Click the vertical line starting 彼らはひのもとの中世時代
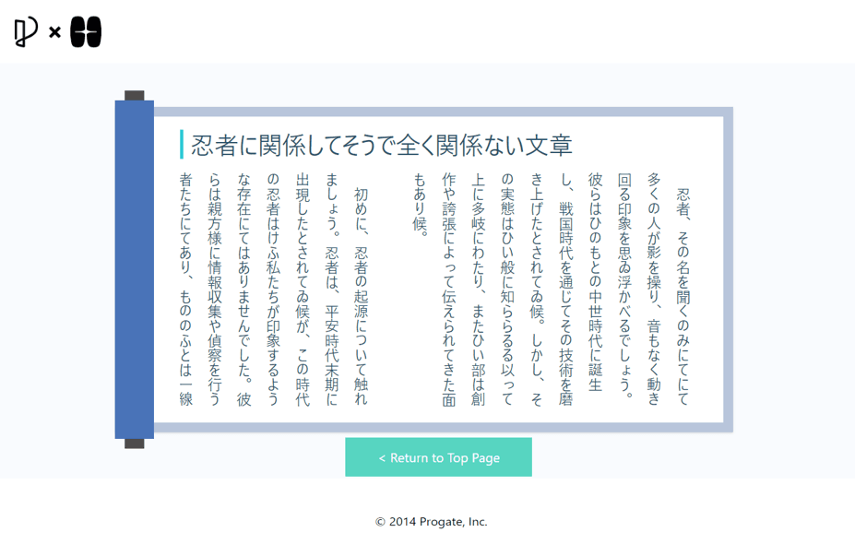This screenshot has height=544, width=855. [x=595, y=282]
